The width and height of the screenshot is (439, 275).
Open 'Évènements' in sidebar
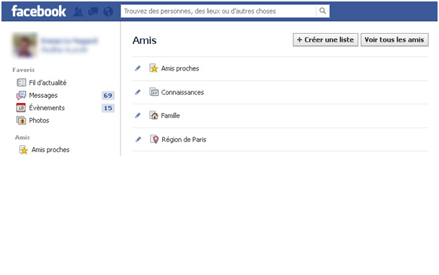pos(47,107)
